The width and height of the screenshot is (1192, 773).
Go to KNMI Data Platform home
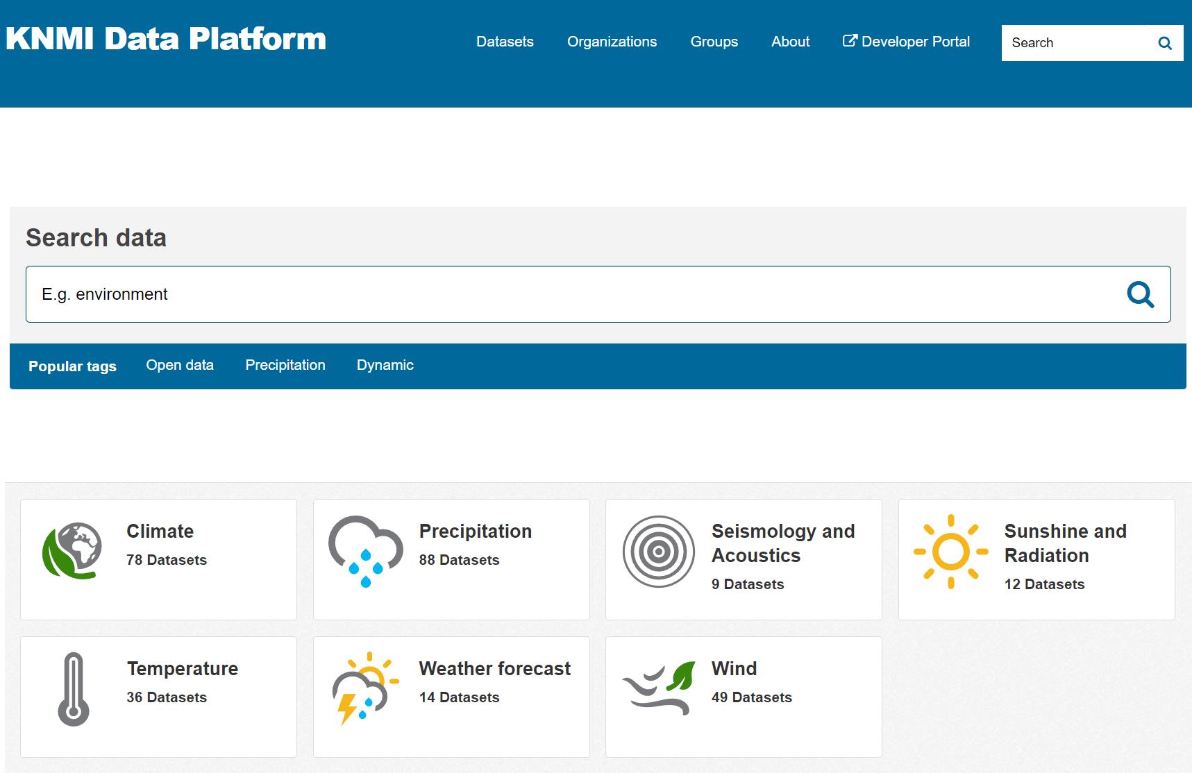pos(166,39)
